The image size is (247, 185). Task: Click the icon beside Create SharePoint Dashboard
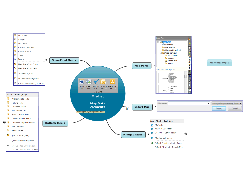[15, 83]
